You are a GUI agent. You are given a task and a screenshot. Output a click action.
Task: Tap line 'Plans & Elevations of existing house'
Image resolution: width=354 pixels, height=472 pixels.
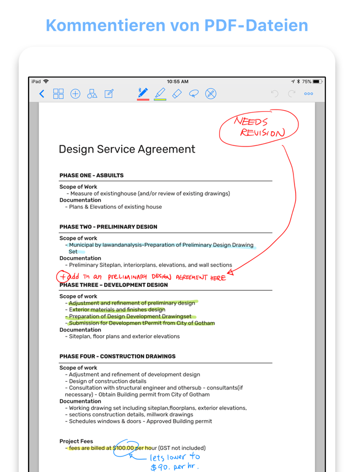pyautogui.click(x=113, y=207)
